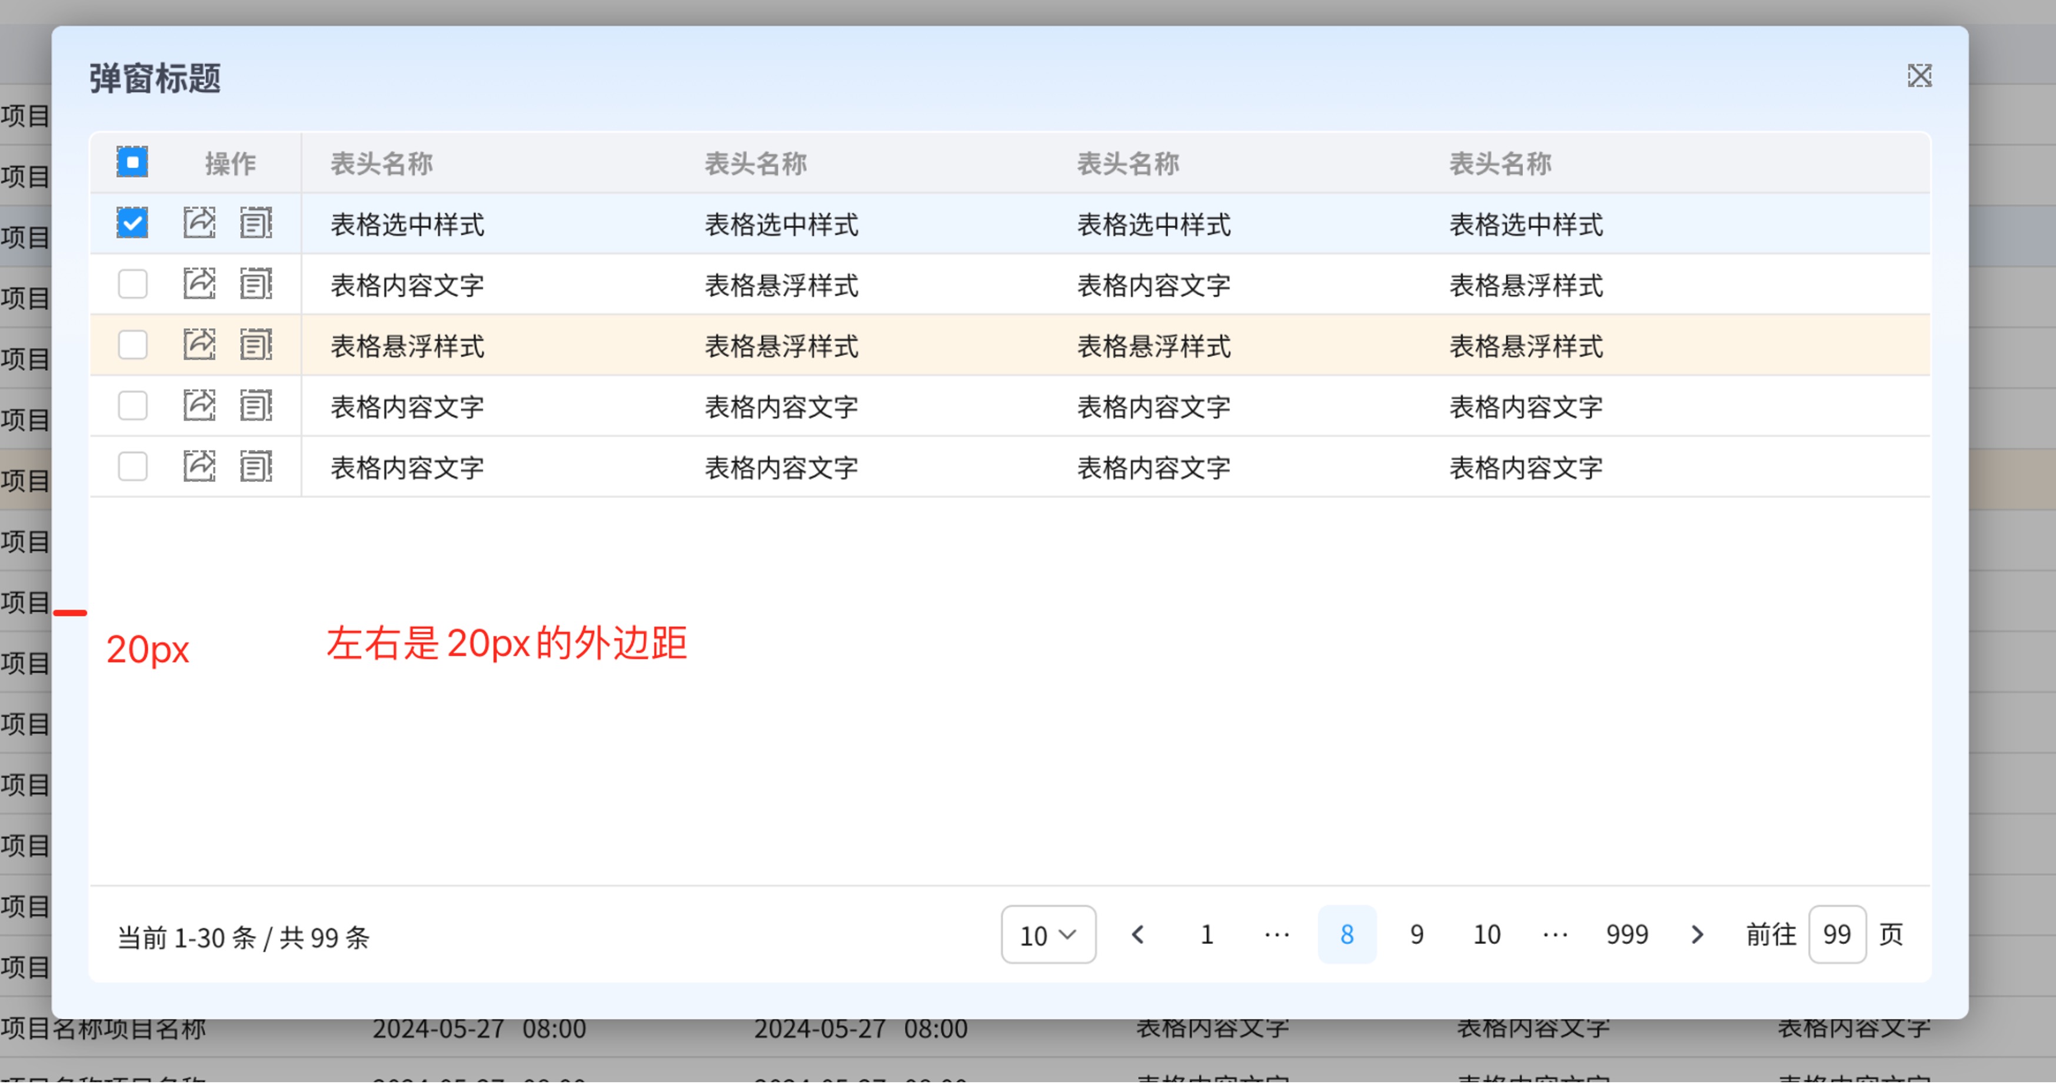2056x1084 pixels.
Task: Open the page size dropdown showing 10
Action: pyautogui.click(x=1048, y=935)
